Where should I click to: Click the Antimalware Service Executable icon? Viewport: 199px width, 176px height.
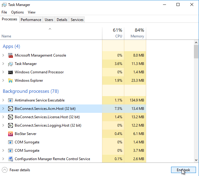[11, 100]
